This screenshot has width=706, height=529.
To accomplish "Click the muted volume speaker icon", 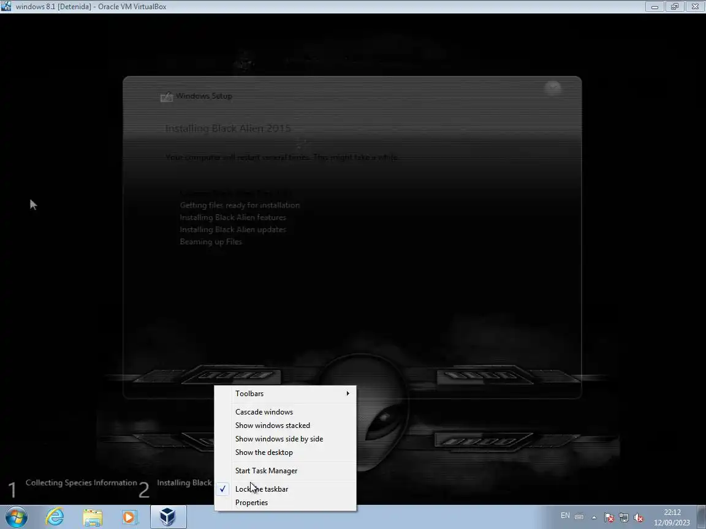I will click(639, 517).
